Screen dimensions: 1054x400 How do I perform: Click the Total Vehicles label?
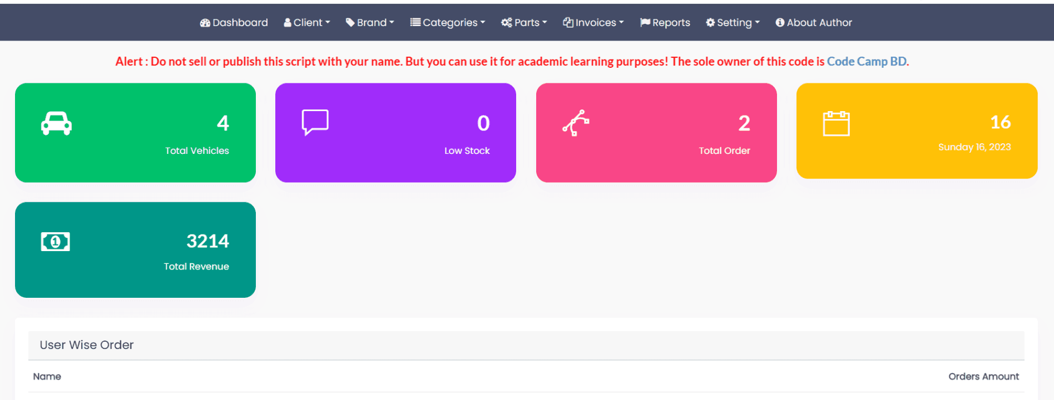(197, 151)
